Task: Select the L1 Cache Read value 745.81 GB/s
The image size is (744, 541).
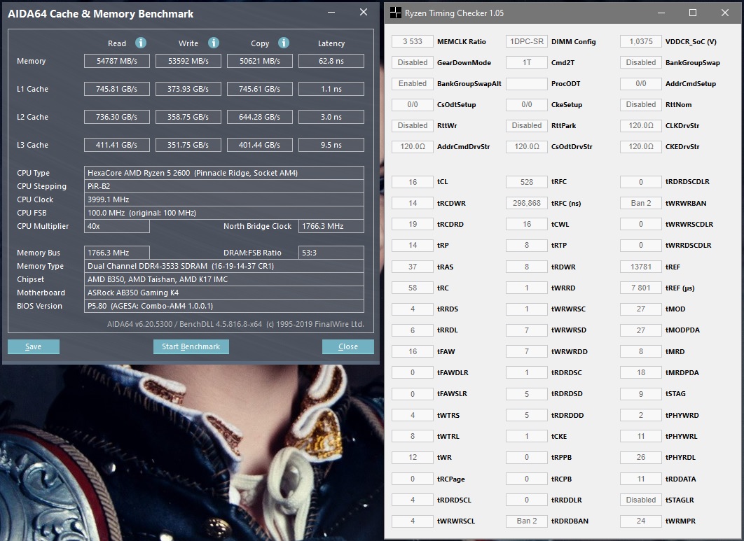Action: click(x=117, y=89)
